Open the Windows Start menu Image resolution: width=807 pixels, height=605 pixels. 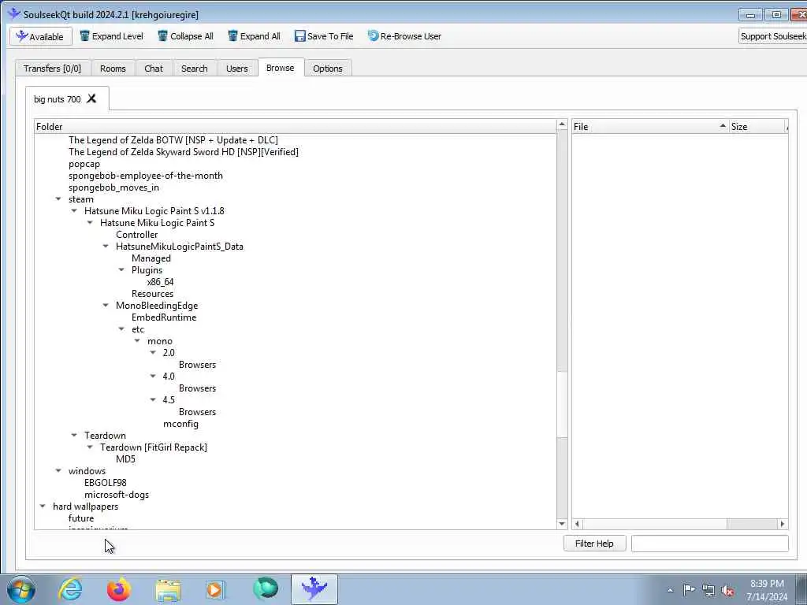click(x=21, y=589)
